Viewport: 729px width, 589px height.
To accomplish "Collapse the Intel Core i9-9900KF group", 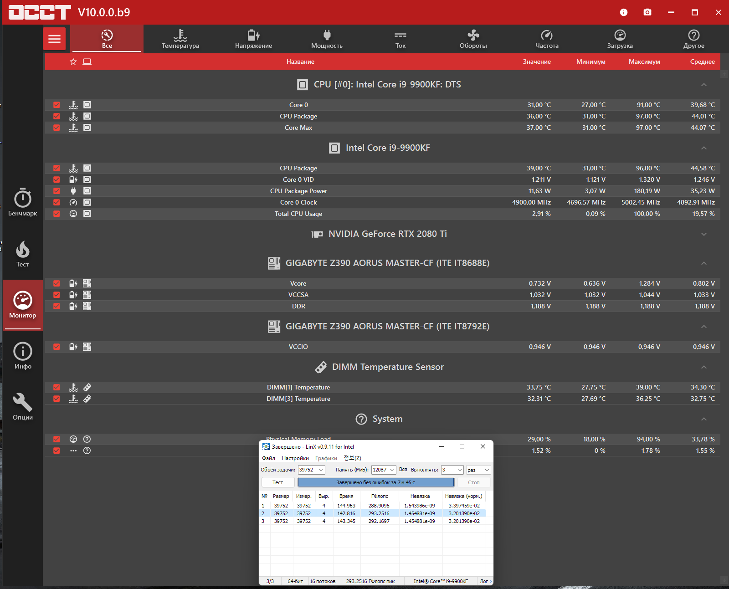I will (704, 148).
